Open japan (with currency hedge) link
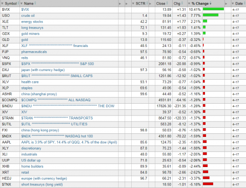 point(43,70)
